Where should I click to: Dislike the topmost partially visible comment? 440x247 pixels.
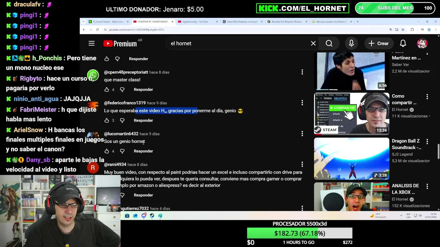[x=117, y=59]
